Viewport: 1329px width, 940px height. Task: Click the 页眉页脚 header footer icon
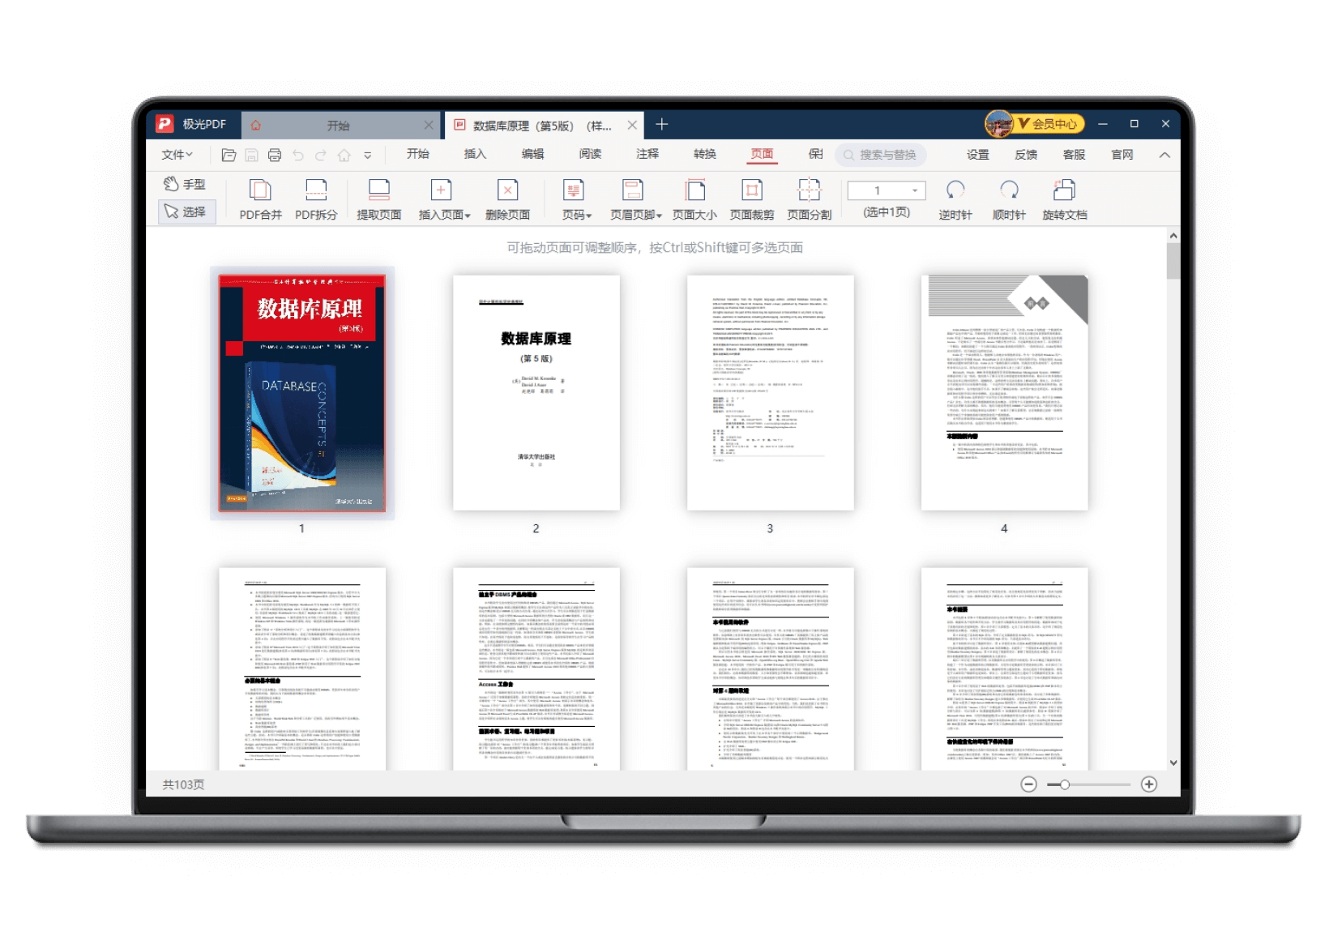(632, 190)
